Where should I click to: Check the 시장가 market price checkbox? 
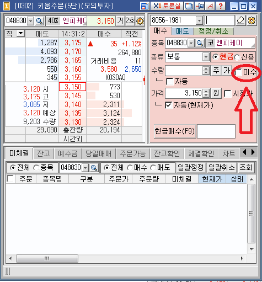coord(228,94)
